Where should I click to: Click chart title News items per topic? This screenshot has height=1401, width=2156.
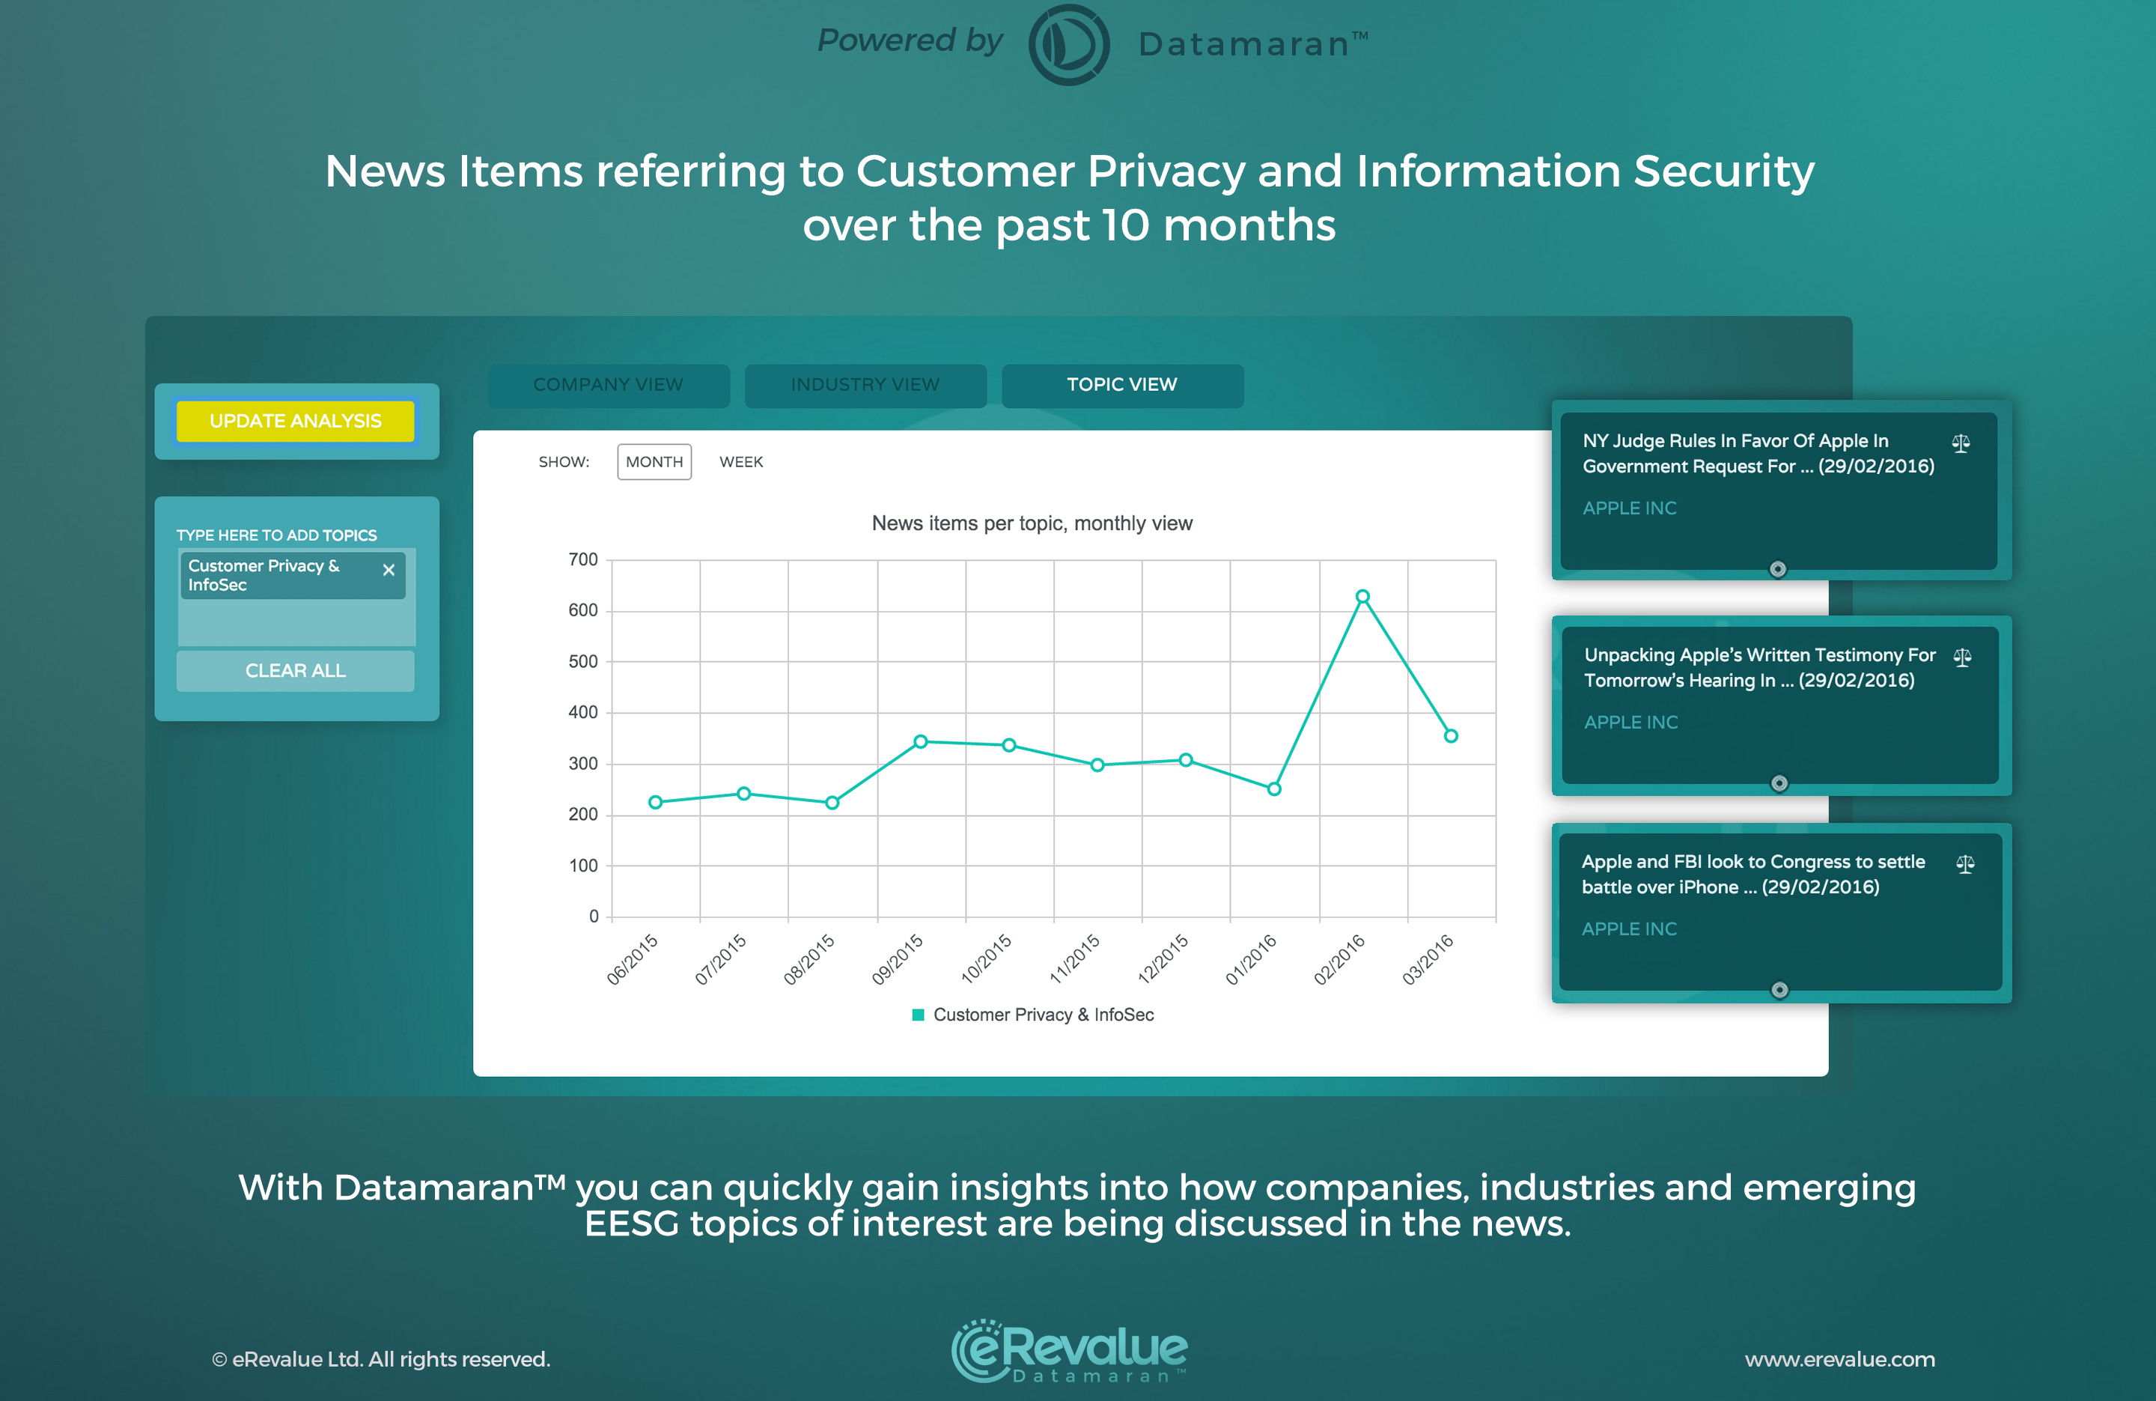click(x=1032, y=523)
